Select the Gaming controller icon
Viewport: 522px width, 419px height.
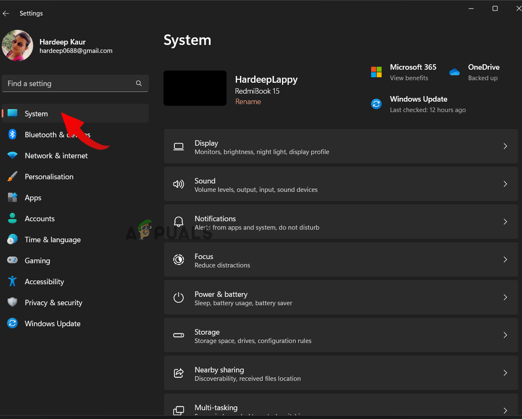[12, 260]
